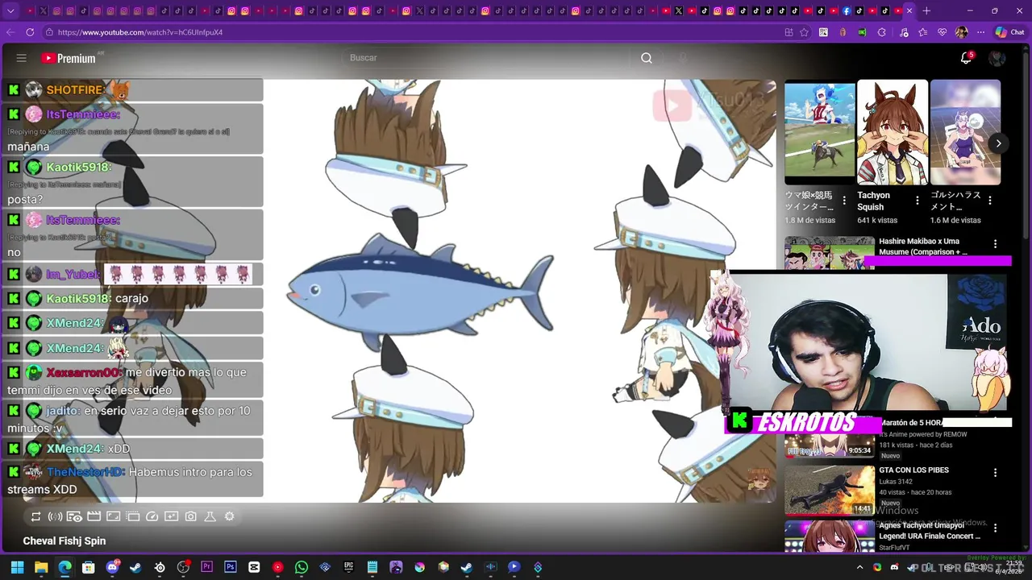Click the rectangle-with-plus icon under the video

coord(171,516)
